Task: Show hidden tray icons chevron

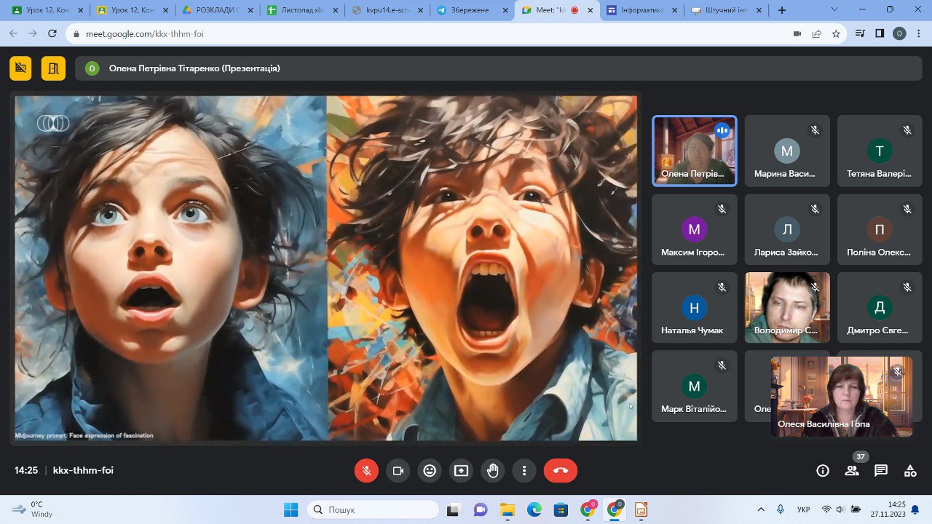Action: point(762,509)
